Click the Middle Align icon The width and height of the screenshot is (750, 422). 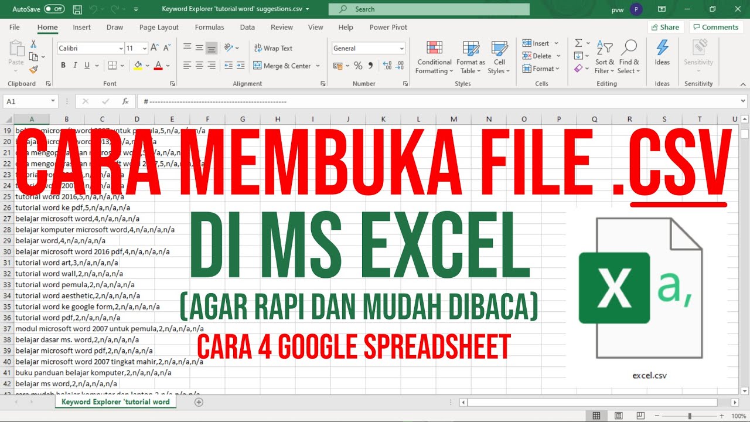[x=200, y=48]
